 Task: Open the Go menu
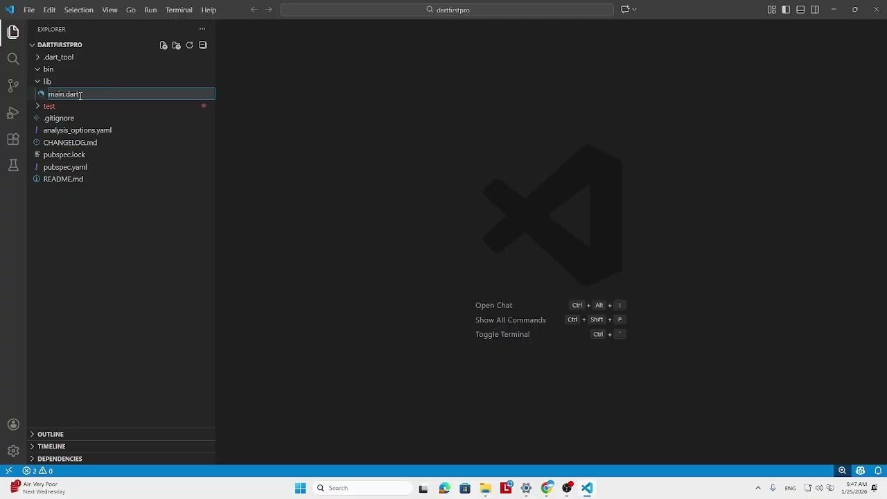point(131,10)
